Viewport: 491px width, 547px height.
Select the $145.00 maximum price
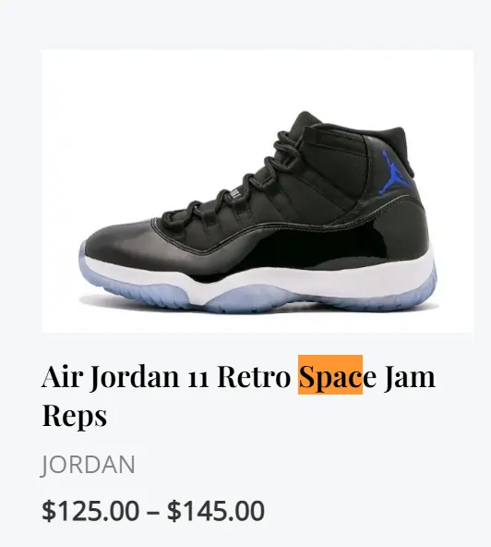pos(216,511)
